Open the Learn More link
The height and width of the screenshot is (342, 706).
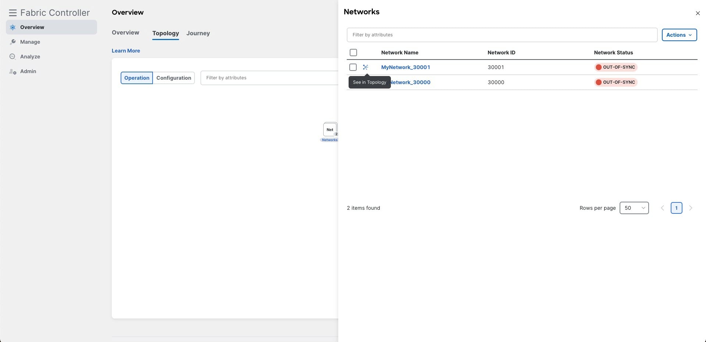pyautogui.click(x=126, y=51)
